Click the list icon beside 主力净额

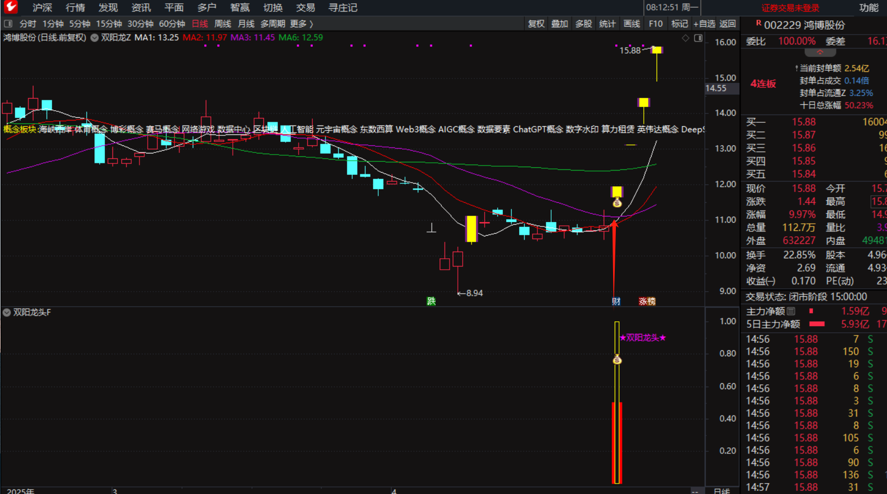pos(791,311)
